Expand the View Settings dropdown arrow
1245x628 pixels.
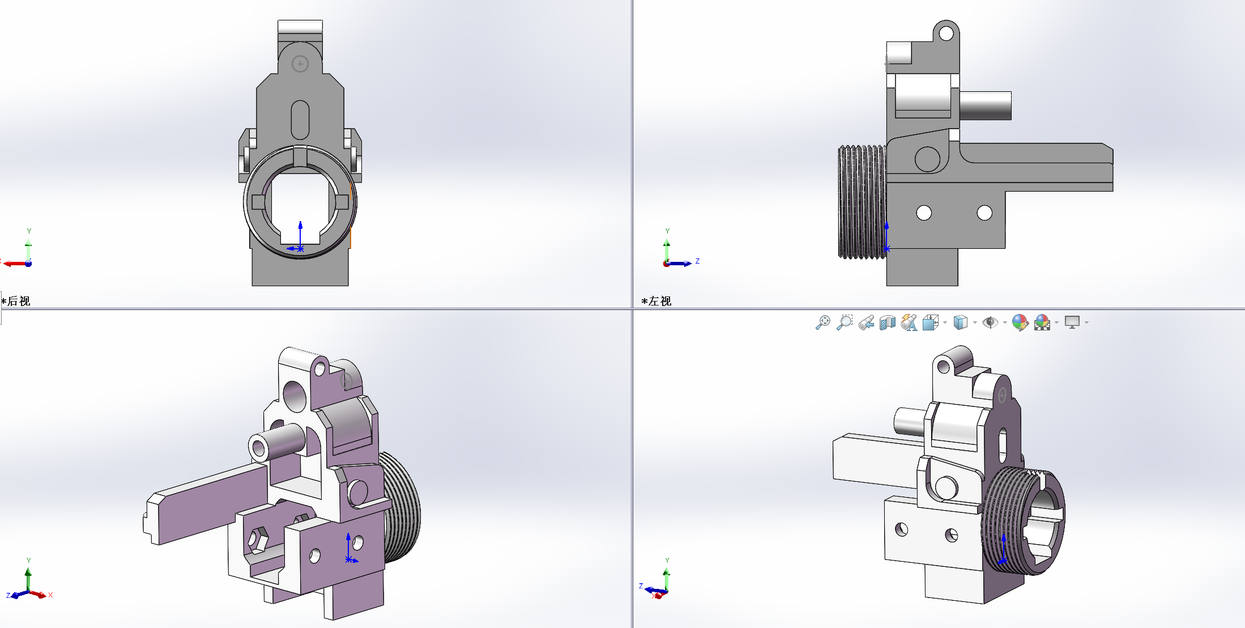[x=1086, y=323]
